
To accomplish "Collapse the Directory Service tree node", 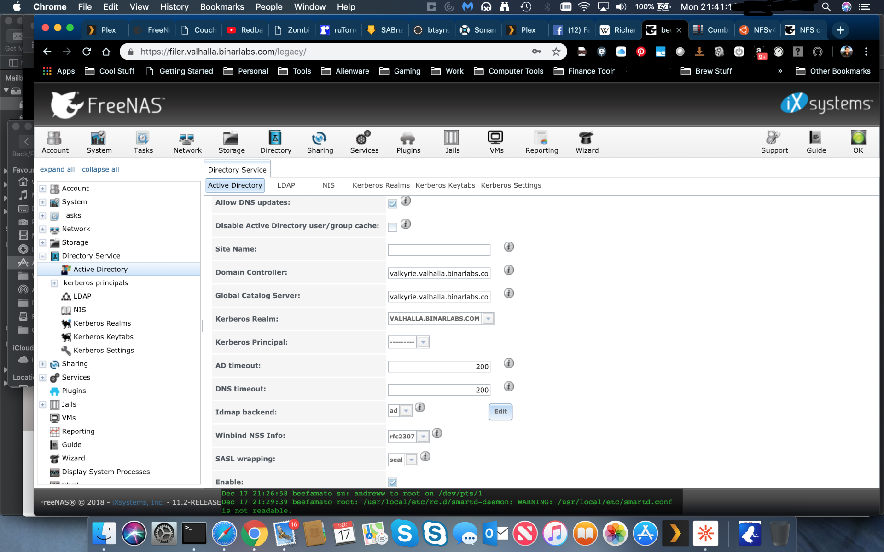I will coord(43,256).
